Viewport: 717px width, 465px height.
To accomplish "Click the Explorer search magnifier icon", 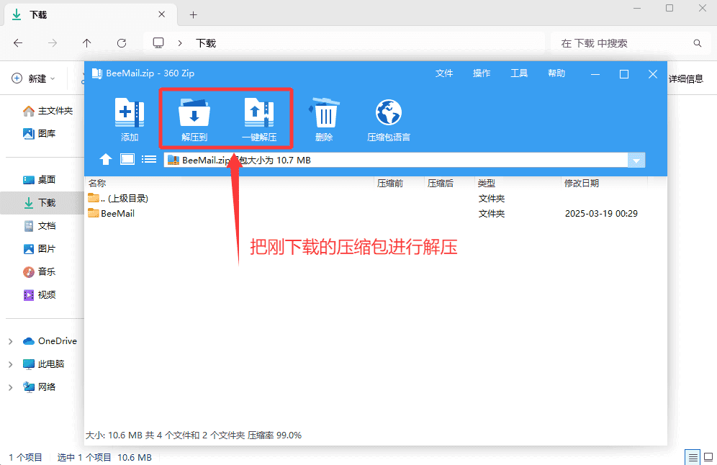I will pyautogui.click(x=698, y=43).
